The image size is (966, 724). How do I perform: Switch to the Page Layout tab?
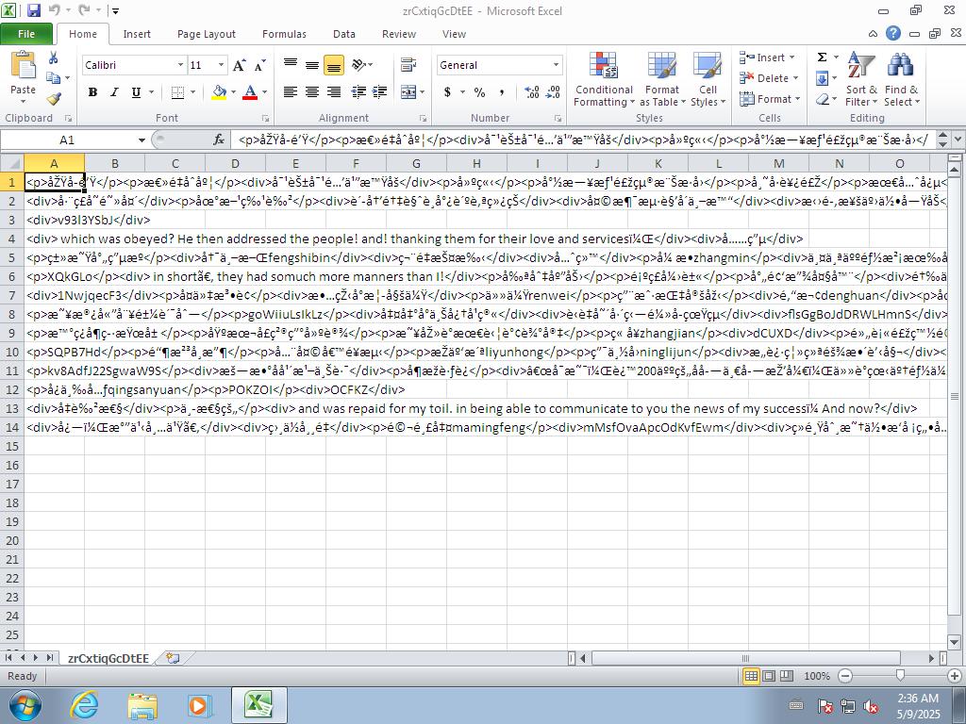click(207, 34)
